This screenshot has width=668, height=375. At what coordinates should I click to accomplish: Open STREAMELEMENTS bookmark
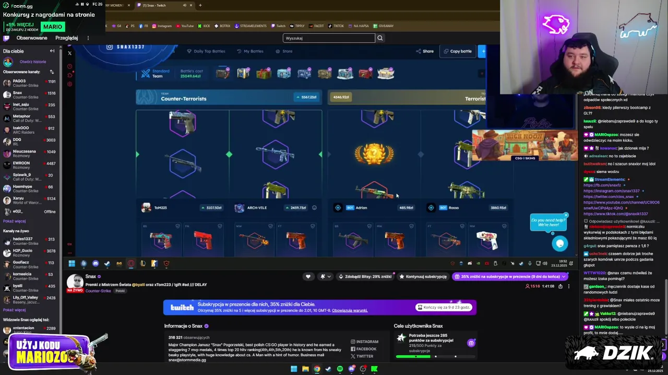(x=250, y=26)
